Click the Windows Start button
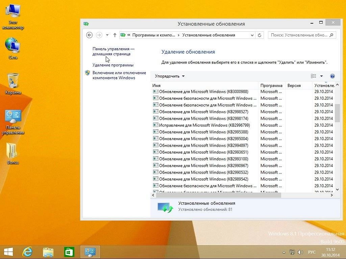Viewport: 346px width, 259px height. click(8, 252)
